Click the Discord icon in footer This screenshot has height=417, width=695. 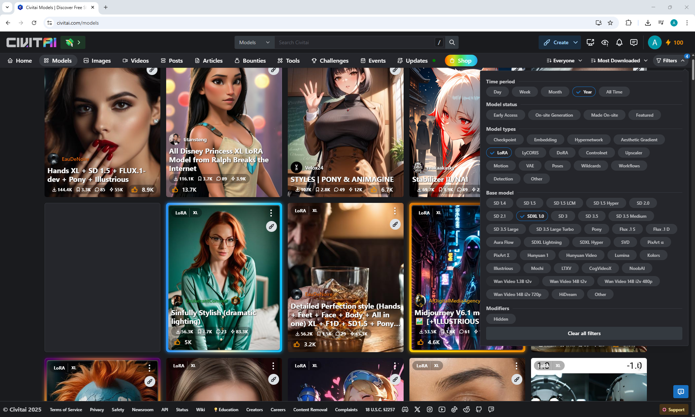[405, 409]
